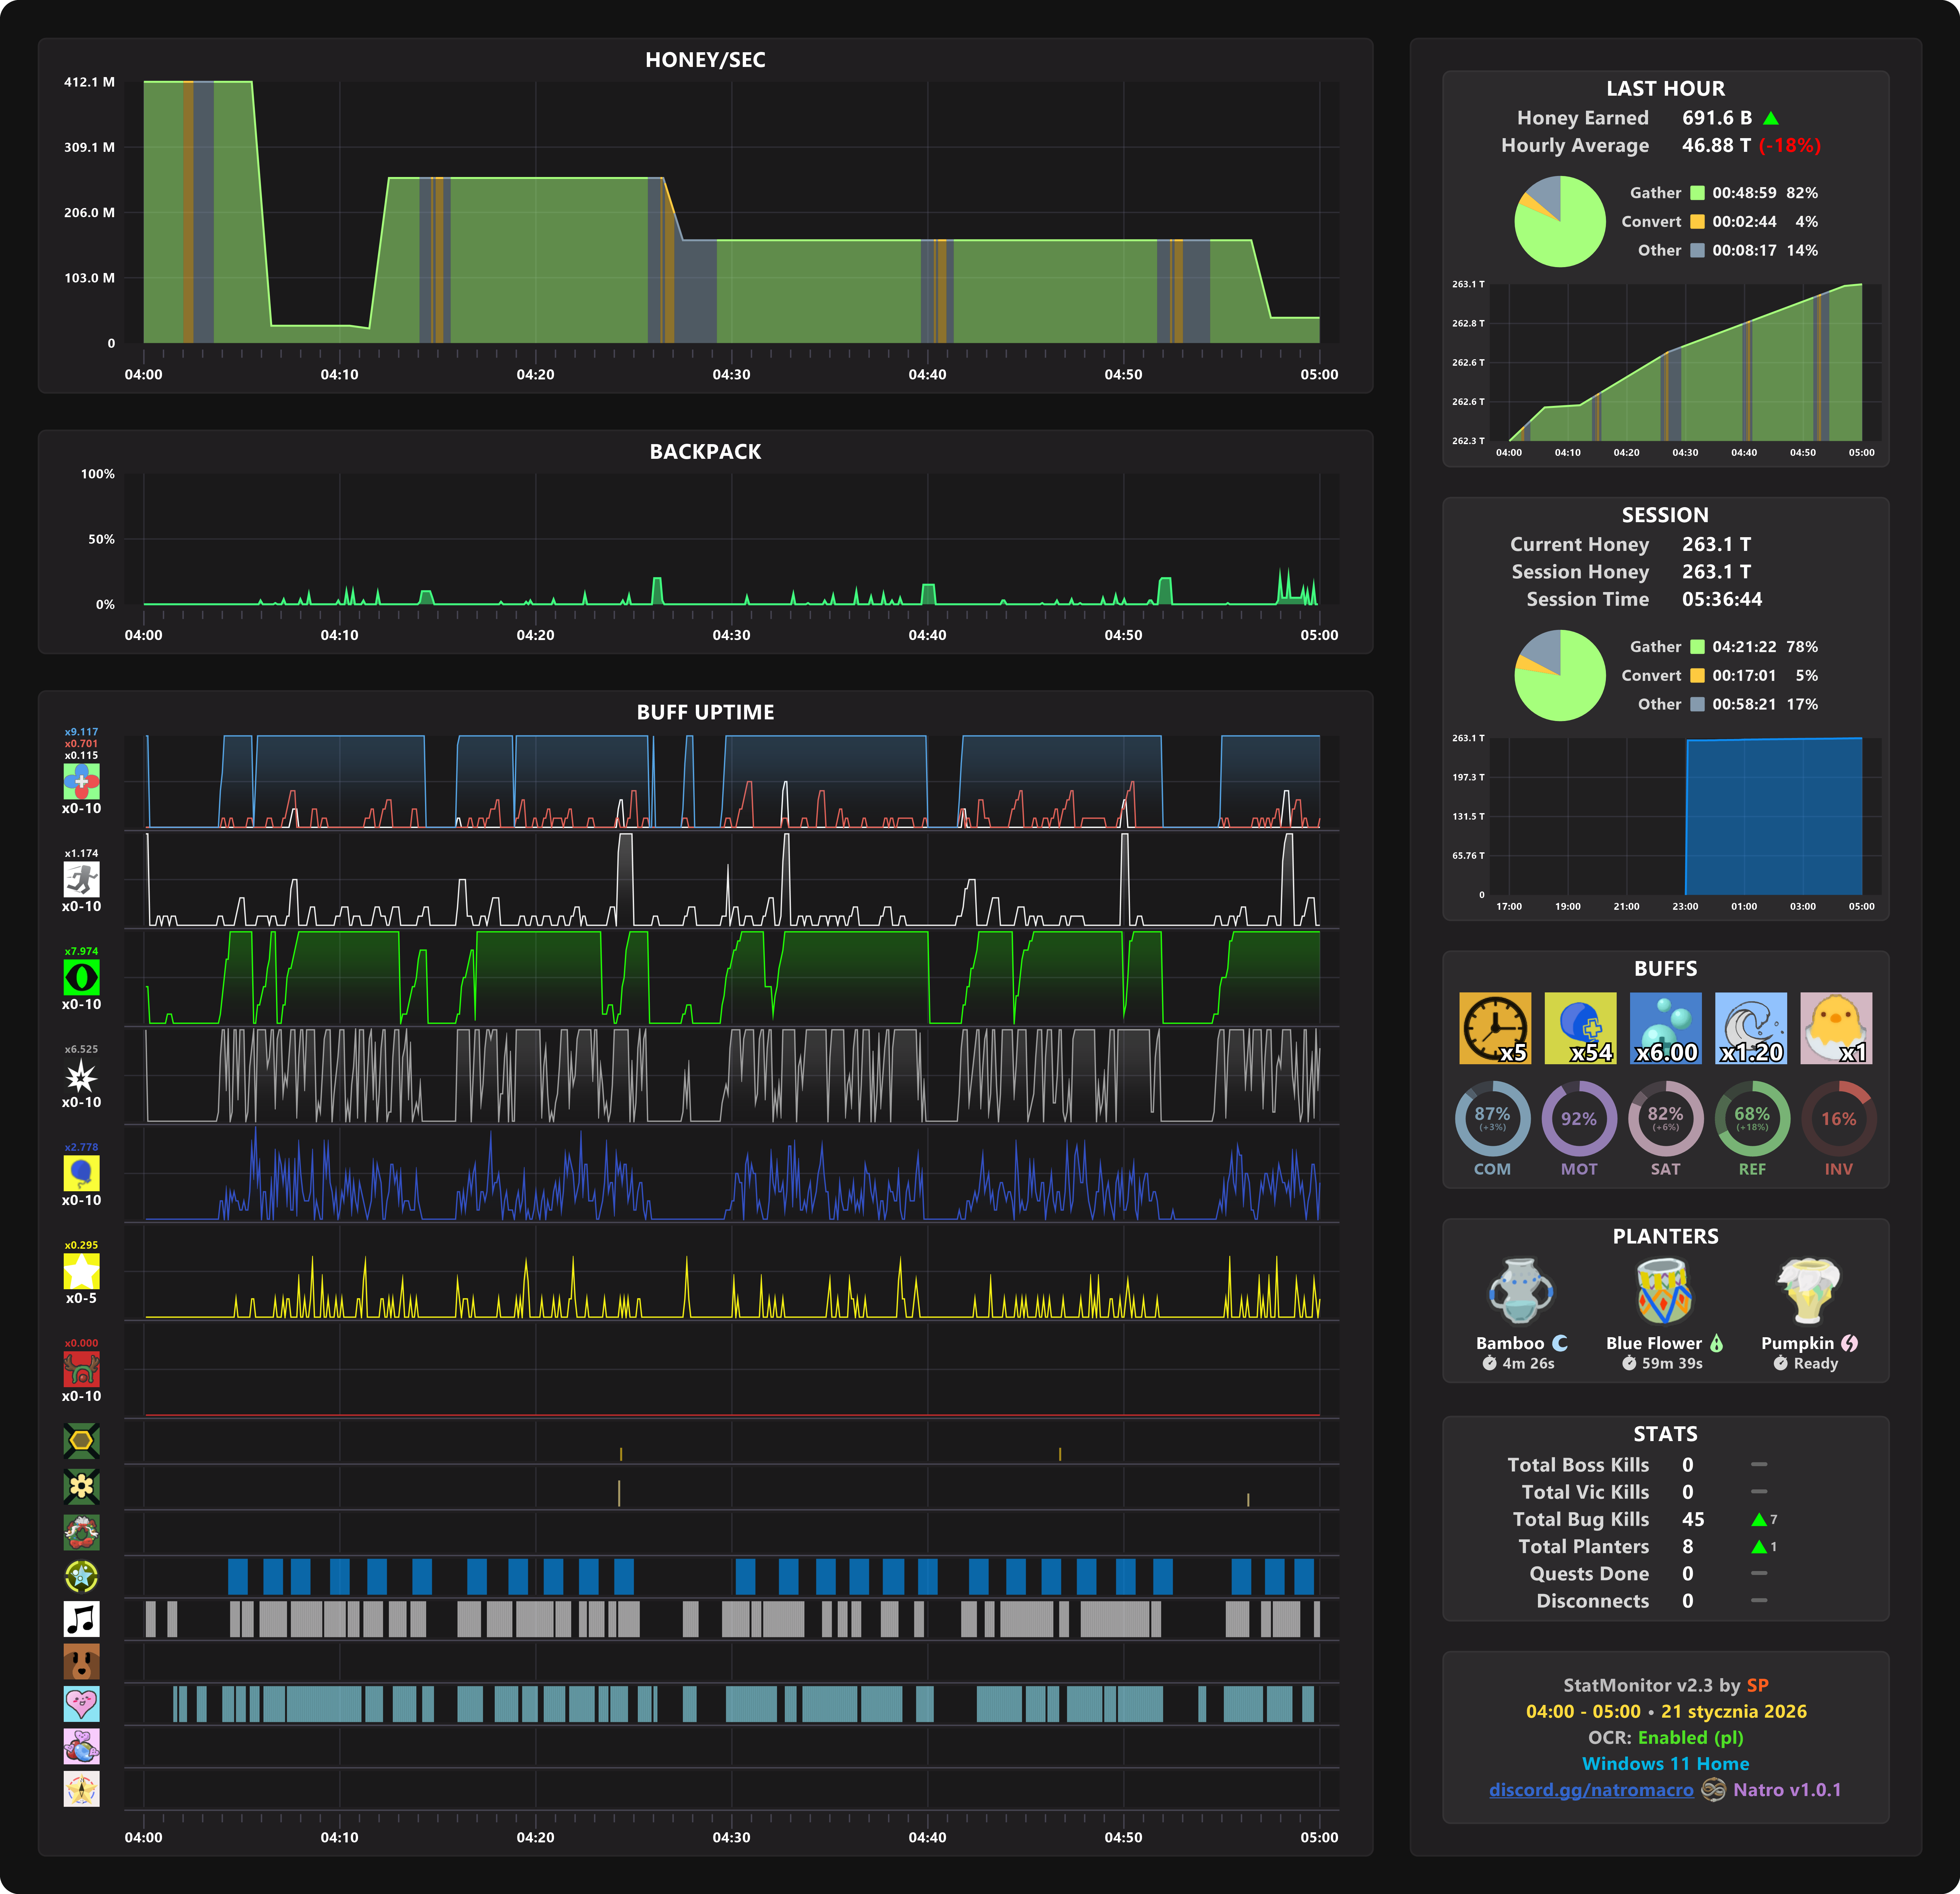Click the baby chick buff icon
Screen dimensions: 1960x1894
(1836, 1027)
